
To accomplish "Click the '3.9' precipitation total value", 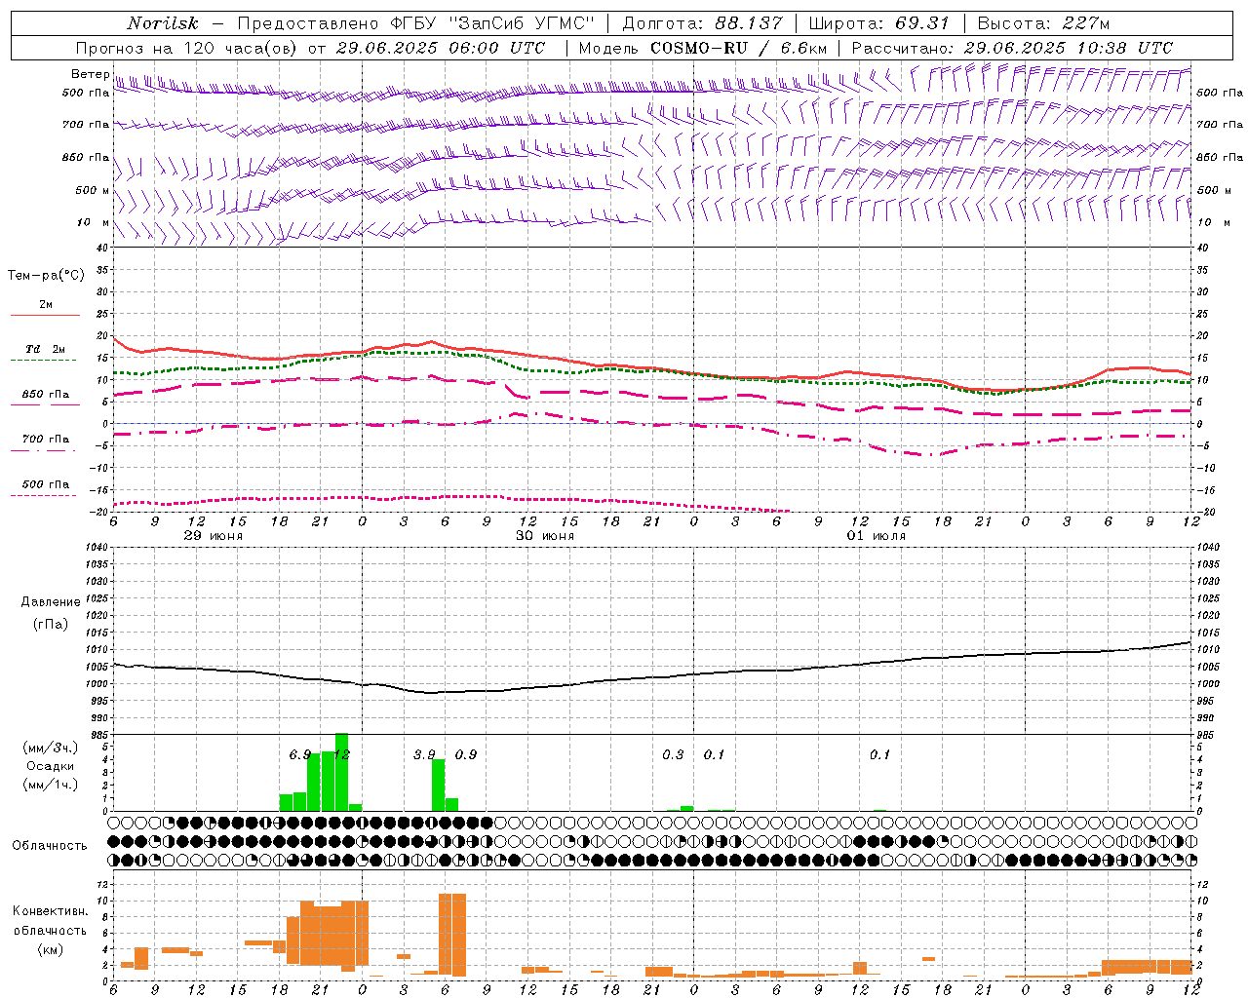I will point(424,755).
